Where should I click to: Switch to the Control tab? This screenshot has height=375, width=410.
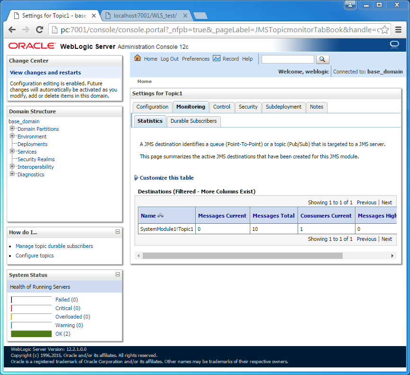[222, 107]
